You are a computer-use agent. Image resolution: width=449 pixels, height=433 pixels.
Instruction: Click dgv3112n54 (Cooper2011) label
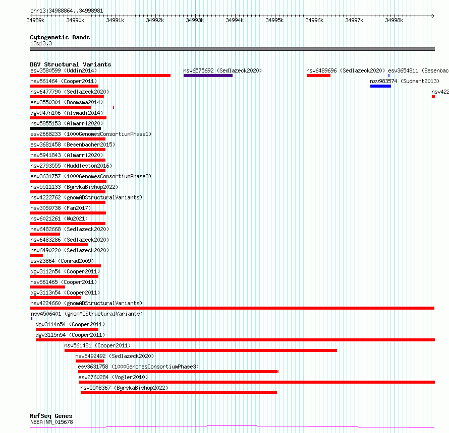pyautogui.click(x=65, y=271)
